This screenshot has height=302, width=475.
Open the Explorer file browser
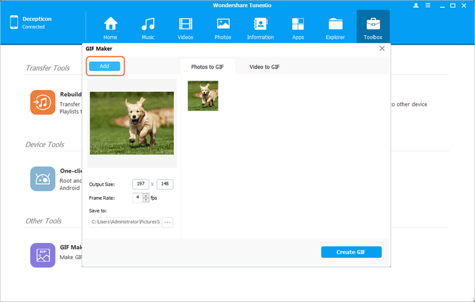[335, 28]
